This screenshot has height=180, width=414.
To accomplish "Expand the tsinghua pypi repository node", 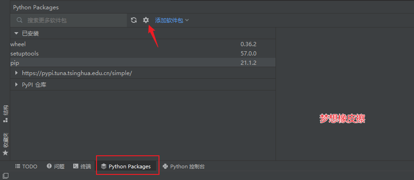I will coord(17,73).
